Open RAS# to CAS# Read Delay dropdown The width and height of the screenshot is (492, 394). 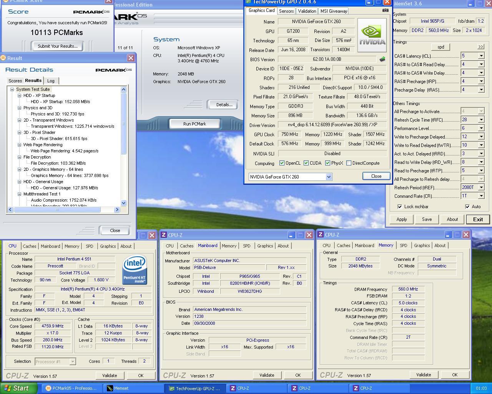(481, 64)
